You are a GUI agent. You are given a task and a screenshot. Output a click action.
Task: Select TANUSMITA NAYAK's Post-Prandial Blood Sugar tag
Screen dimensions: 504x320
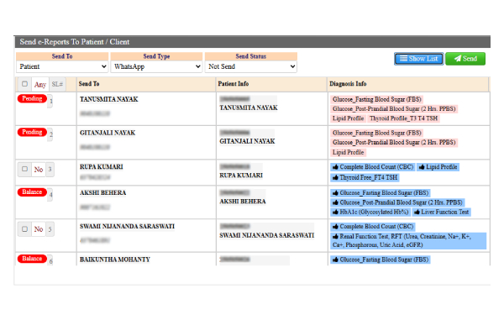click(394, 109)
